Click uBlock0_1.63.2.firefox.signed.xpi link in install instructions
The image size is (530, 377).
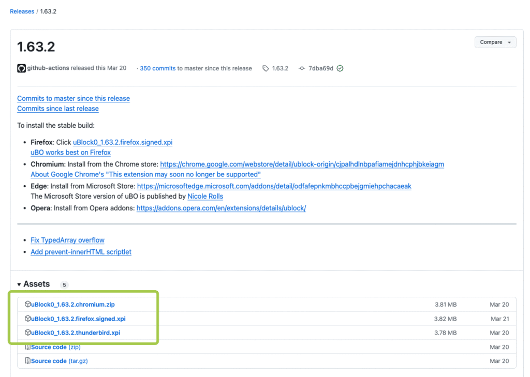pyautogui.click(x=123, y=142)
